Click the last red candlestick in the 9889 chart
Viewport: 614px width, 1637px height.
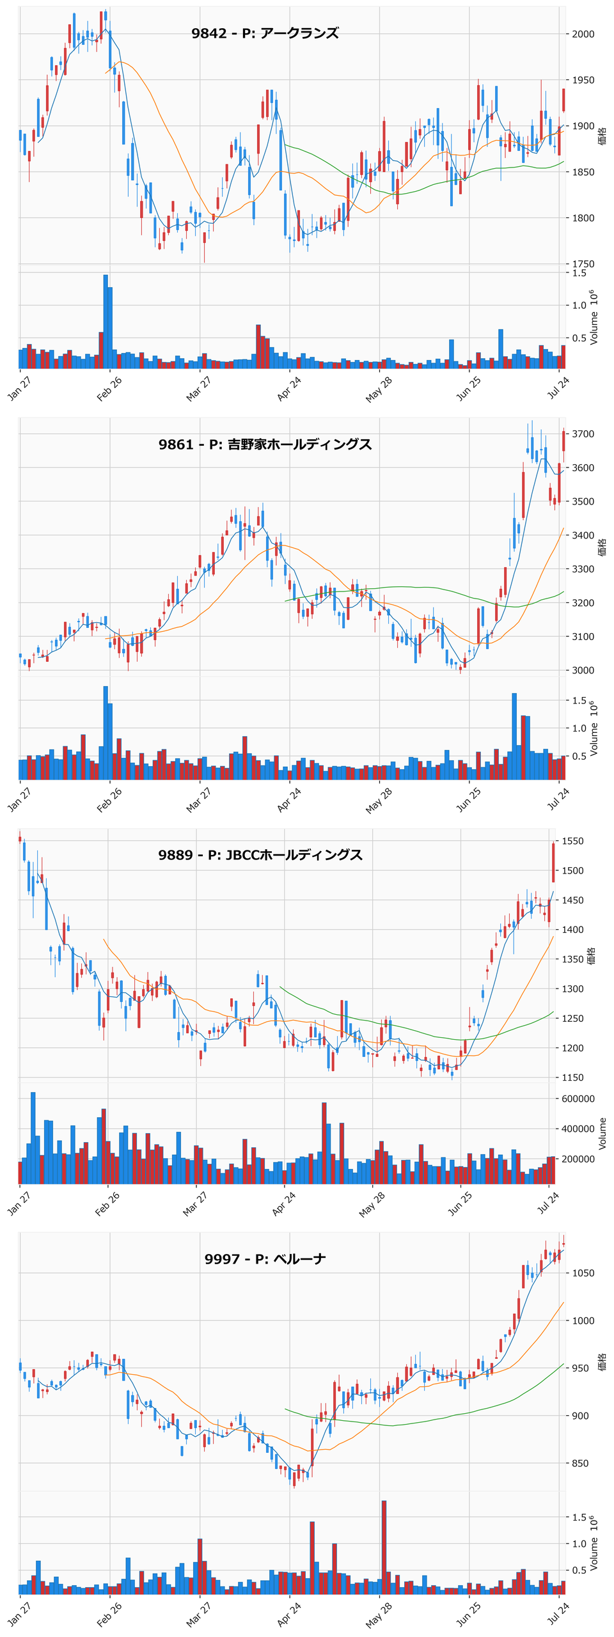point(553,863)
